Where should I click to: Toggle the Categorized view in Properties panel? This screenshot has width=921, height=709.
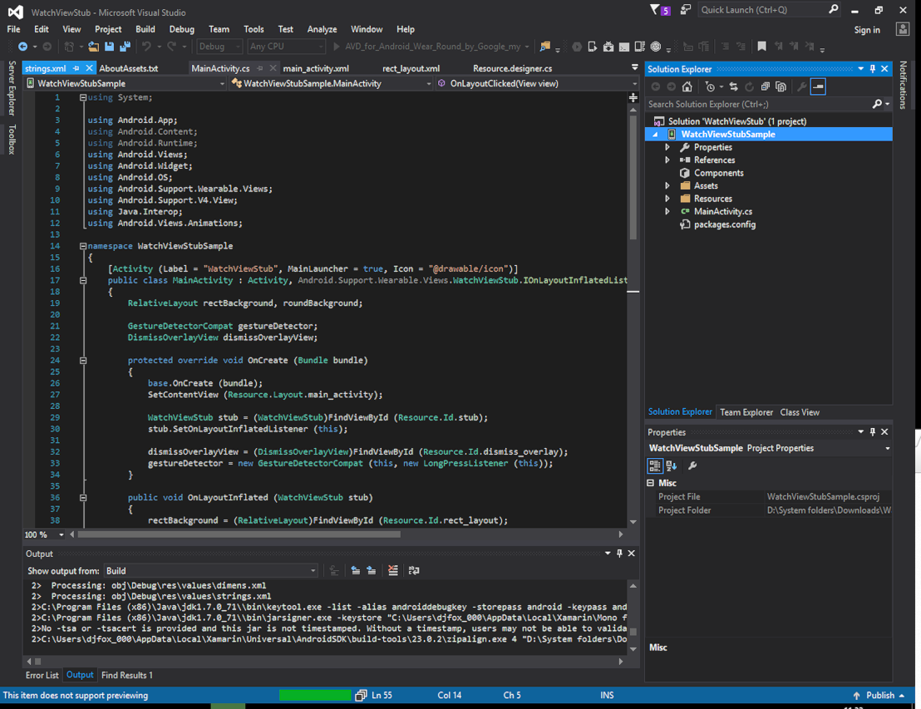click(654, 465)
